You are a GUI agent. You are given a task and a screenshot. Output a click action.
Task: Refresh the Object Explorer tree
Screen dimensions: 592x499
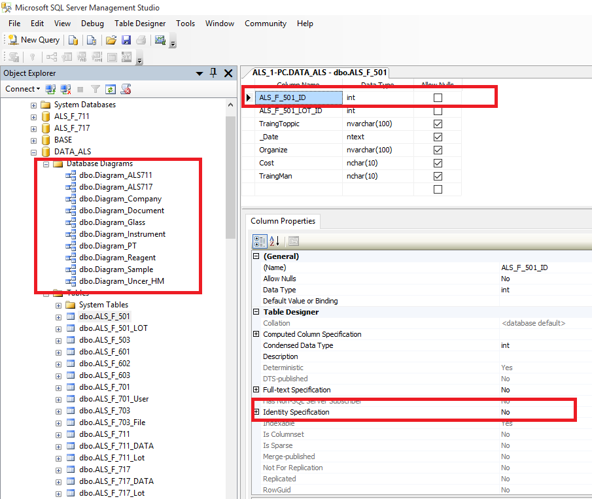point(111,89)
